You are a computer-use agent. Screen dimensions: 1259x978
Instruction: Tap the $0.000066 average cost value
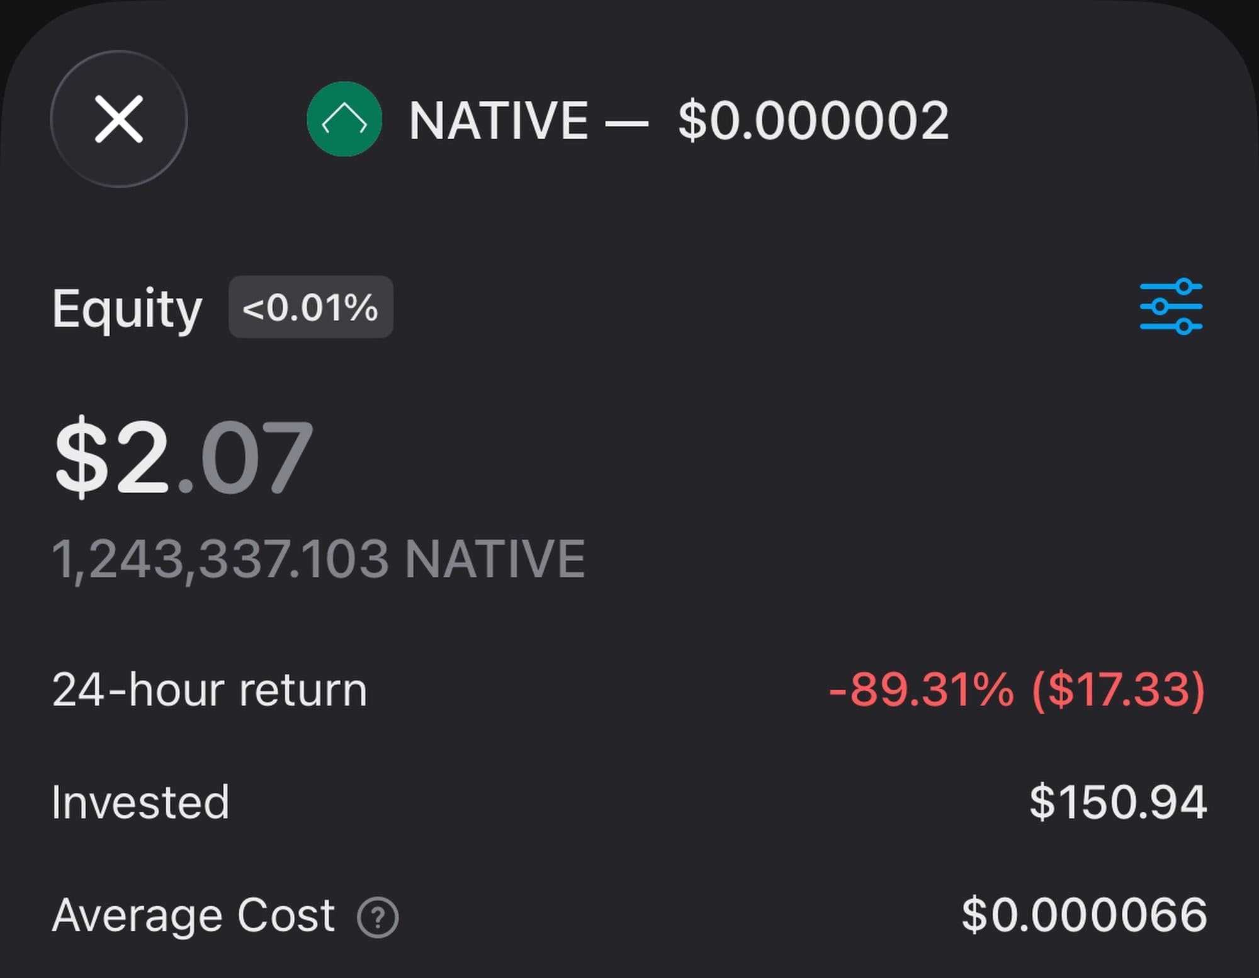[x=1084, y=915]
